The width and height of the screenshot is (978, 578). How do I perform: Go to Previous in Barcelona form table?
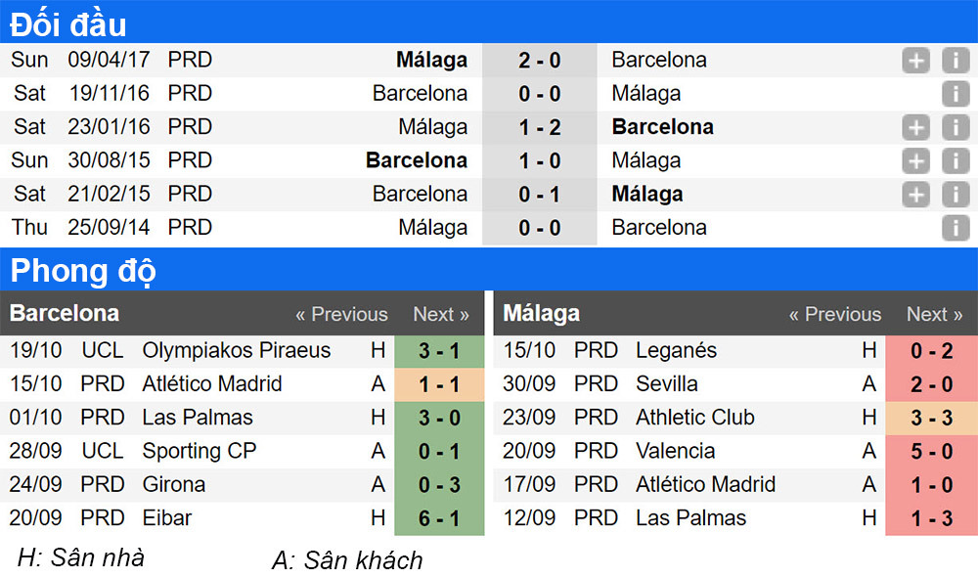(x=341, y=314)
